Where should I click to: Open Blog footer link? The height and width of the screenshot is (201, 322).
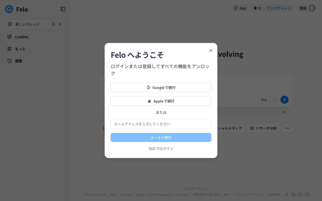click(x=113, y=195)
